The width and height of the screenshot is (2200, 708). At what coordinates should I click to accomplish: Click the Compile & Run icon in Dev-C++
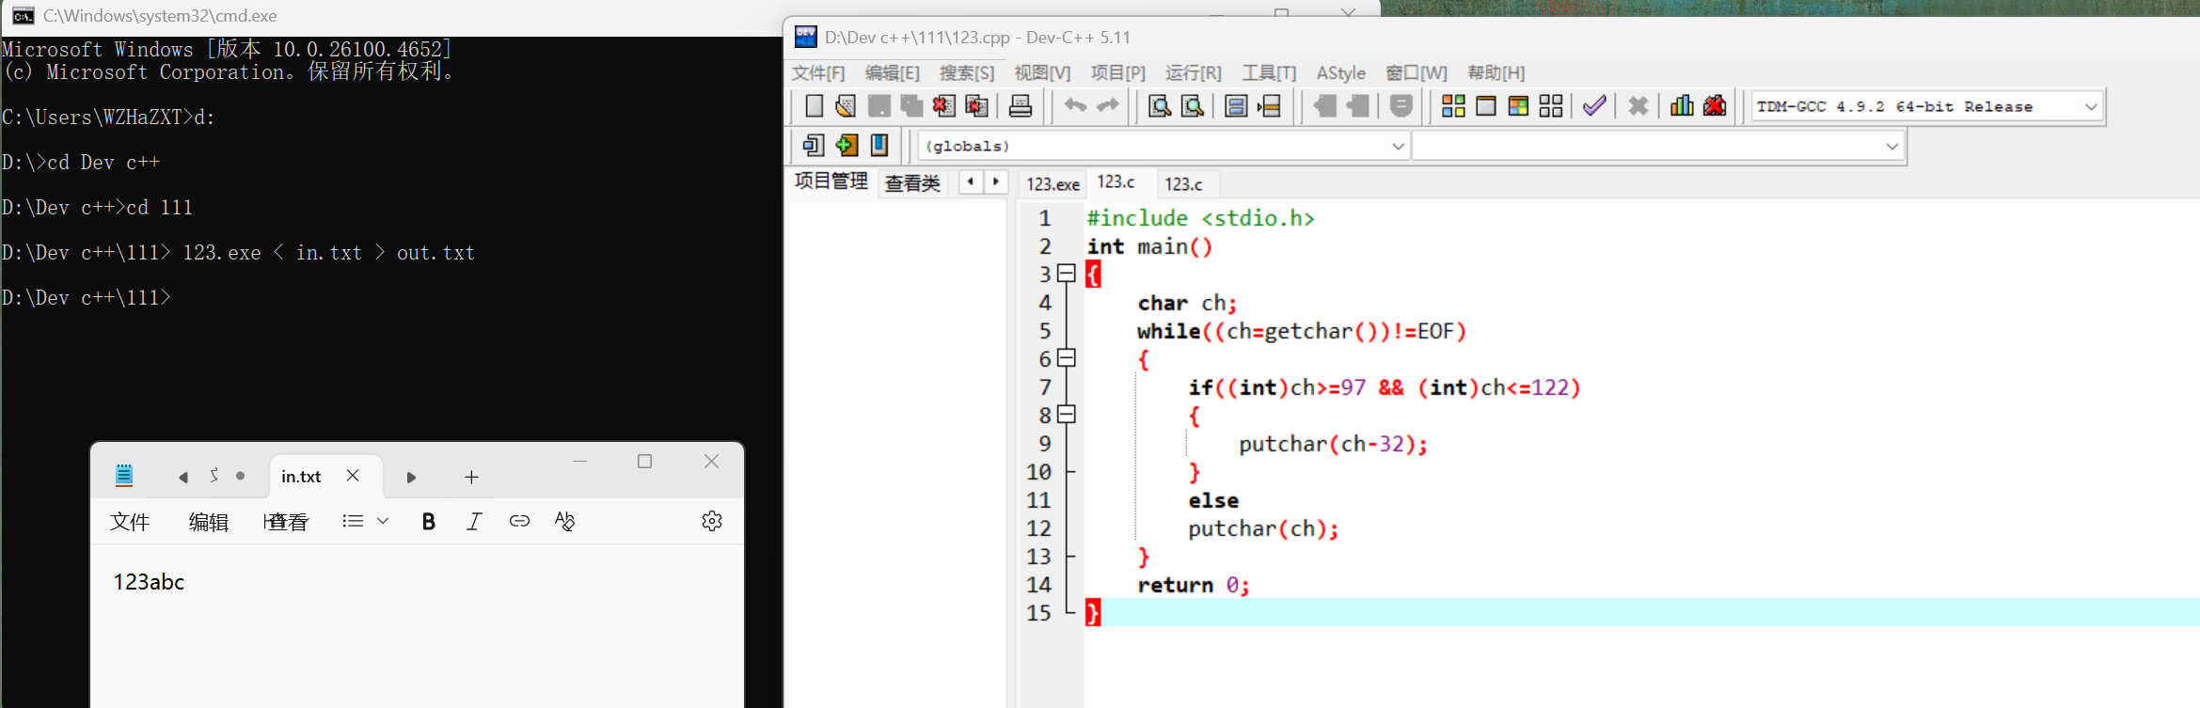tap(1518, 106)
